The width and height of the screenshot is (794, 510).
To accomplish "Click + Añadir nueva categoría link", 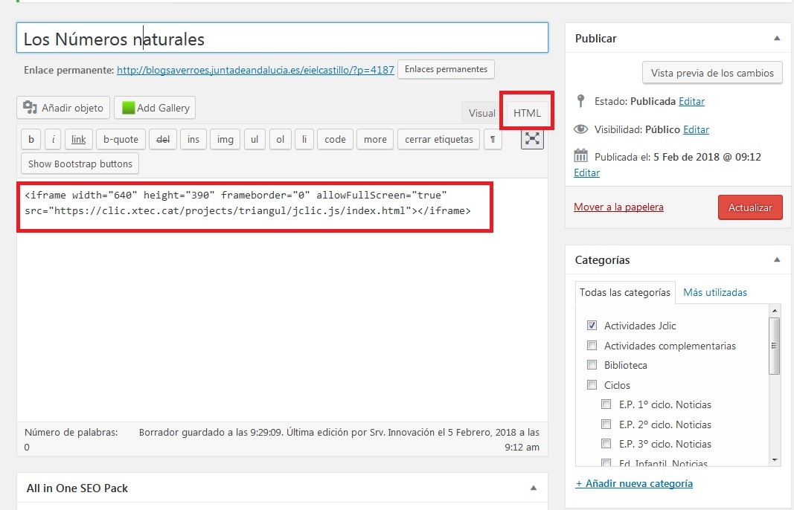I will (634, 483).
